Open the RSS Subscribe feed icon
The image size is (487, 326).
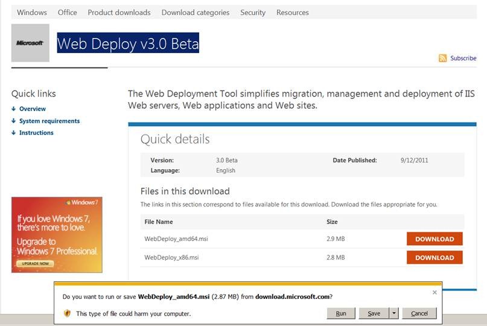pos(442,58)
